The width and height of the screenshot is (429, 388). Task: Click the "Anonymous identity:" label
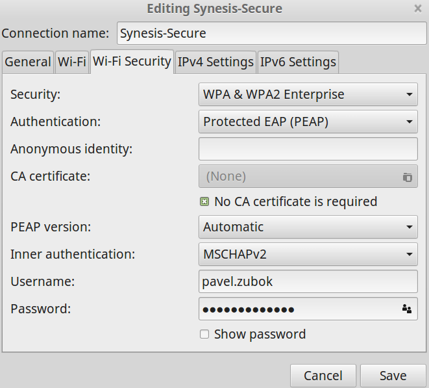[x=71, y=149]
